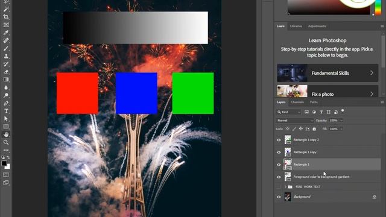
Task: Select the History Brush tool
Action: 6,64
